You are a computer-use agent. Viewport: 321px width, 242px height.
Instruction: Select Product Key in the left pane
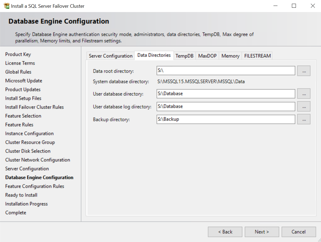pyautogui.click(x=18, y=54)
